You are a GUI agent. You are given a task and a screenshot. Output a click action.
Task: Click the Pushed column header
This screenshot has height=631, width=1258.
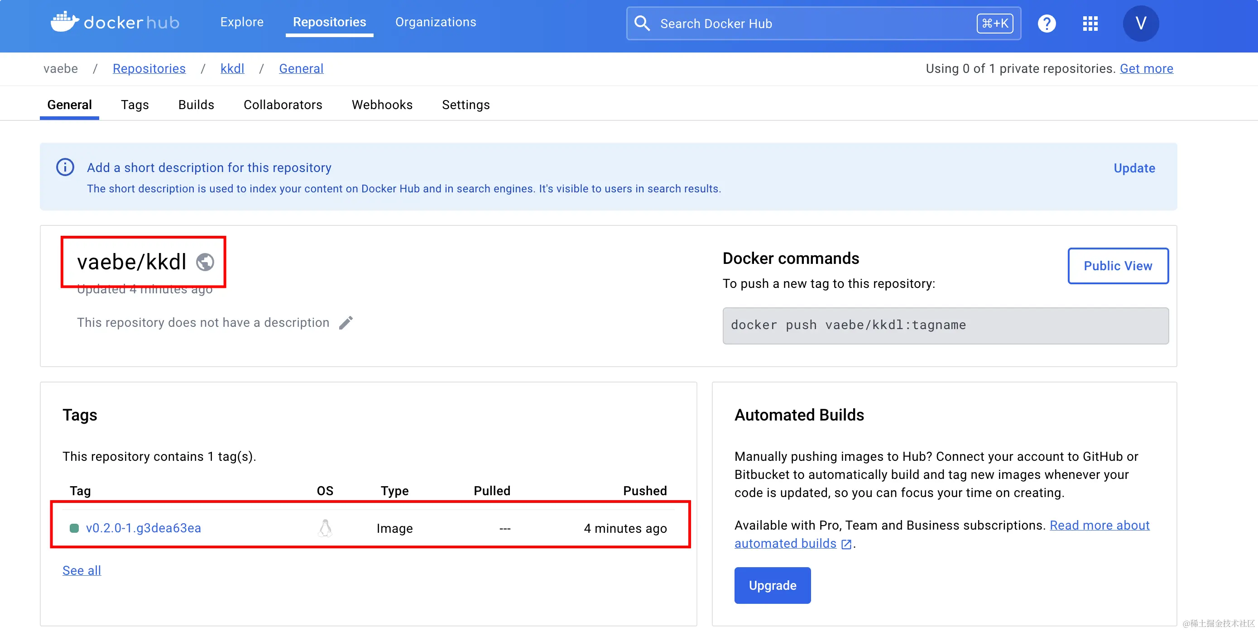(x=645, y=491)
